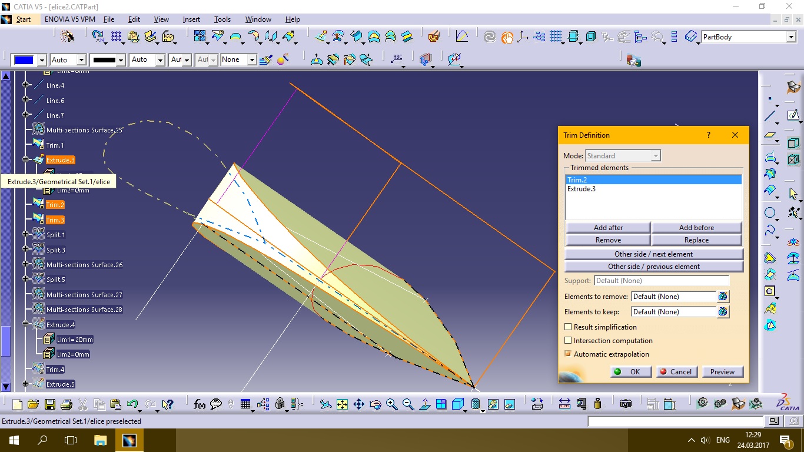804x452 pixels.
Task: Expand the Line.4 tree node
Action: click(x=26, y=85)
